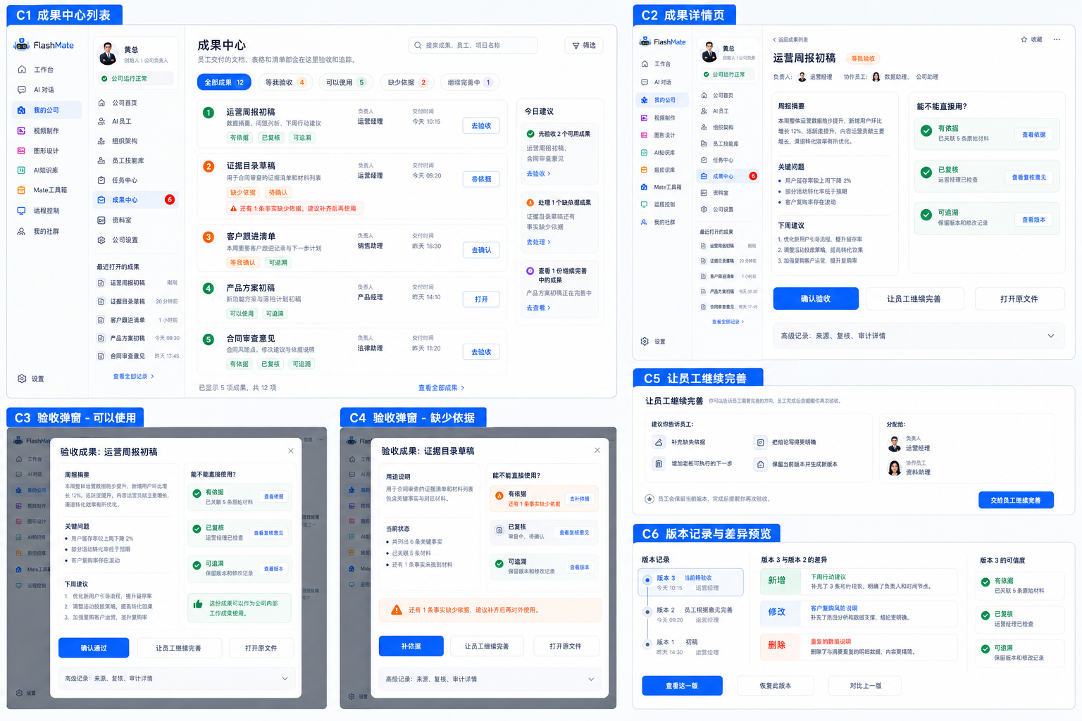Image resolution: width=1082 pixels, height=721 pixels.
Task: Click 去确认 on the 客户跟进清单 row
Action: 481,250
